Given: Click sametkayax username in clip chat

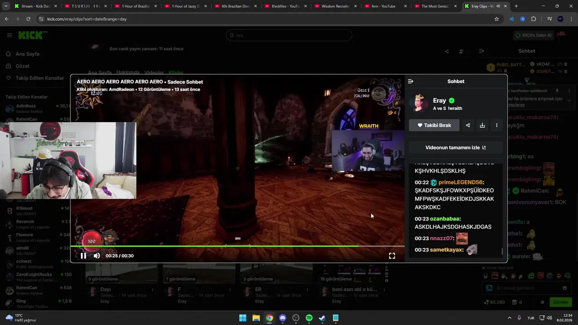Looking at the screenshot, I should pos(447,250).
